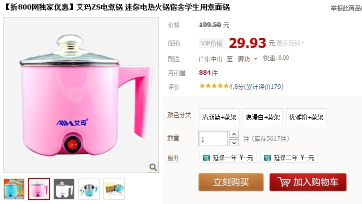Select the 浪漫白+蒸架 color option
Image resolution: width=362 pixels, height=204 pixels.
262,117
